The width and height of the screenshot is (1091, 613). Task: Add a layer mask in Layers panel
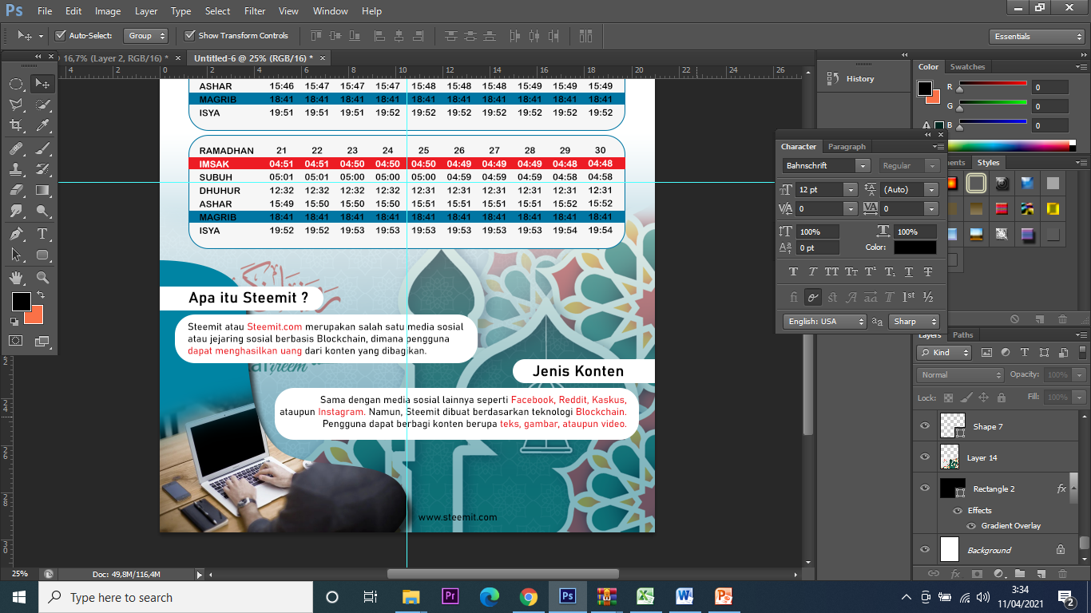point(977,574)
